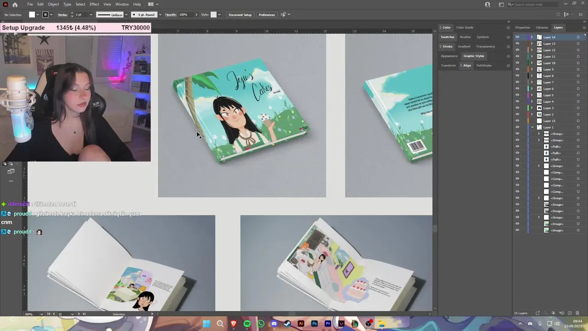Open WhatsApp from the taskbar

point(261,324)
